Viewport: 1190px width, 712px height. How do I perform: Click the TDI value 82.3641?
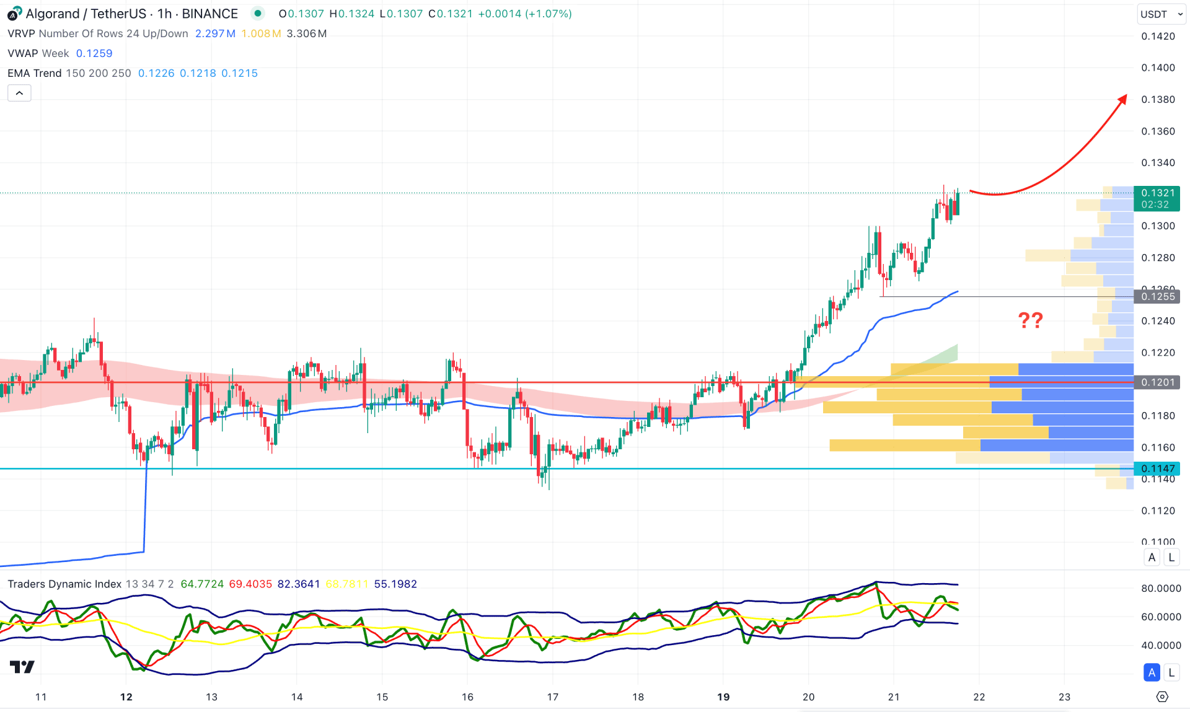(x=299, y=584)
